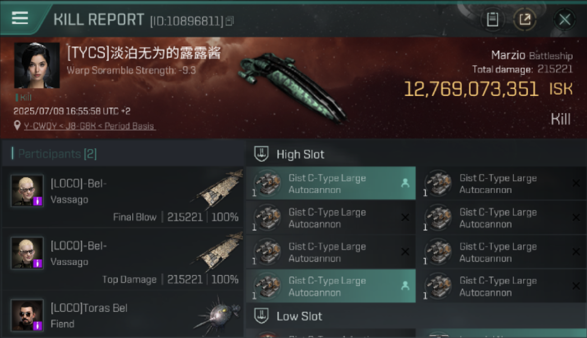Viewport: 587px width, 338px height.
Task: Open info on Final Blow pilot portrait
Action: pos(27,191)
